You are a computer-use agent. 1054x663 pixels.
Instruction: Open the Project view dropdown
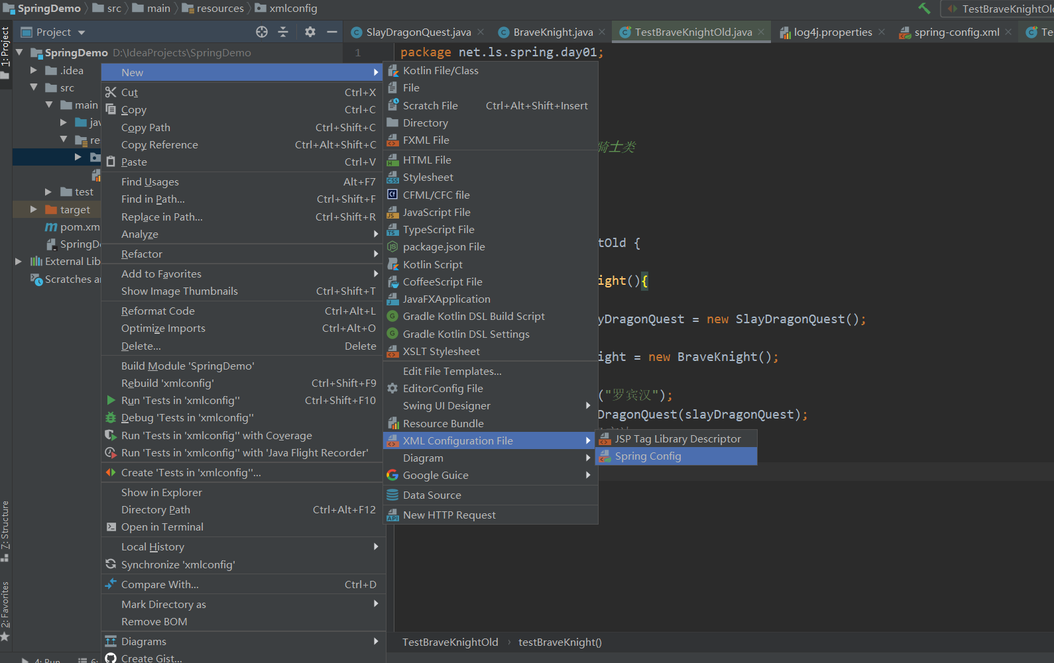click(82, 32)
